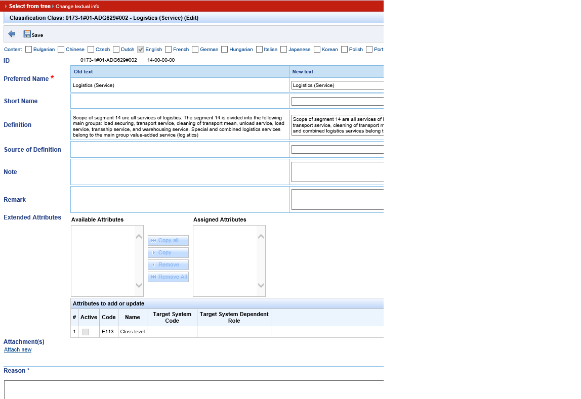Click the Save floppy disk icon
Screen dimensions: 581x399
27,34
